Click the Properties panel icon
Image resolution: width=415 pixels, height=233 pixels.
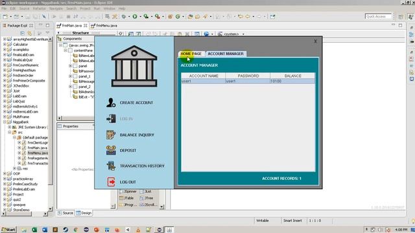(60, 126)
